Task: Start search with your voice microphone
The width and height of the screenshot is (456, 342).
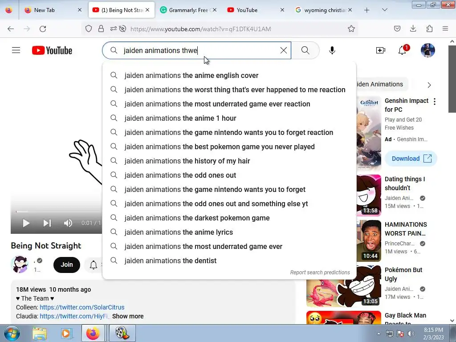Action: coord(332,50)
